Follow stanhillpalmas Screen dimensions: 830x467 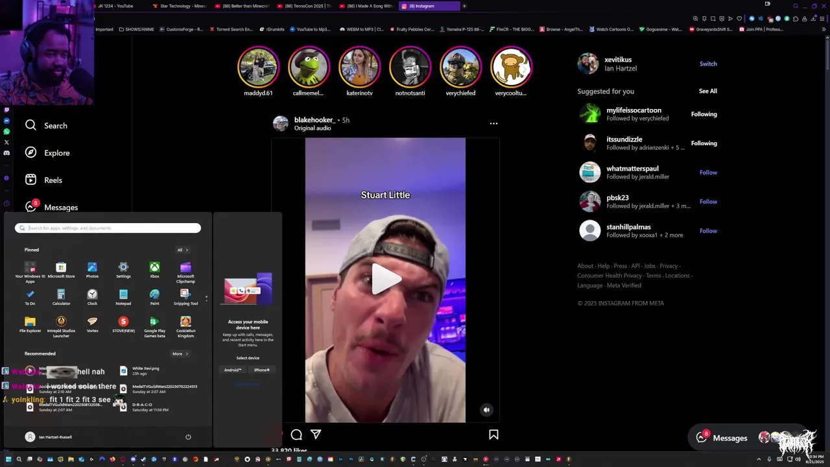click(708, 230)
